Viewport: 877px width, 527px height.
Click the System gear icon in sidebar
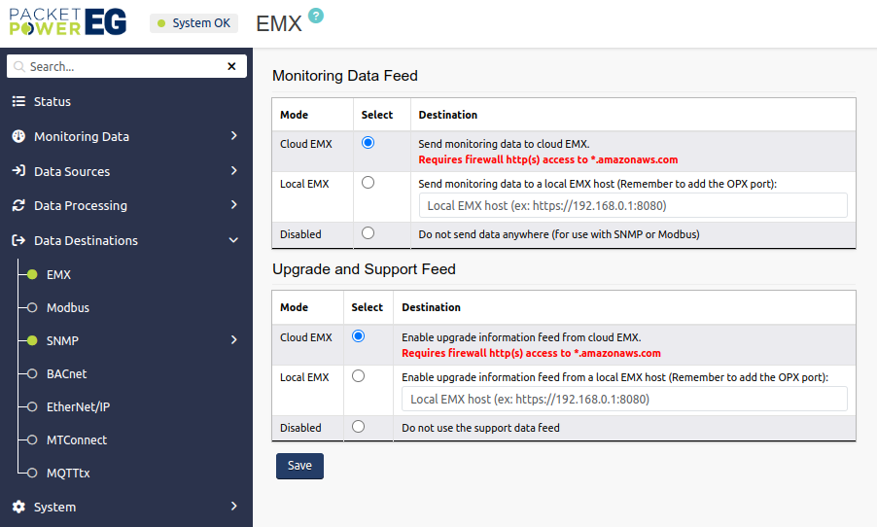click(x=18, y=507)
